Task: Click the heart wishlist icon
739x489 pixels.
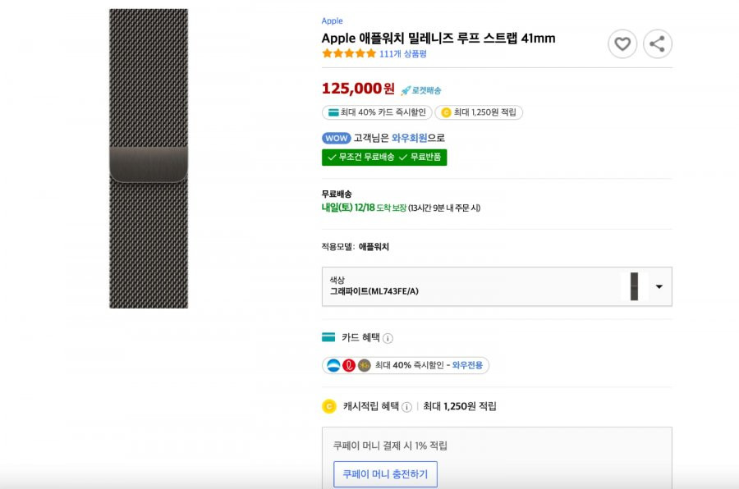Action: 622,44
